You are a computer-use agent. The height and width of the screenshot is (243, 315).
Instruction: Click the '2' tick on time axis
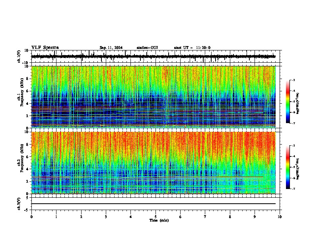[x=81, y=217]
